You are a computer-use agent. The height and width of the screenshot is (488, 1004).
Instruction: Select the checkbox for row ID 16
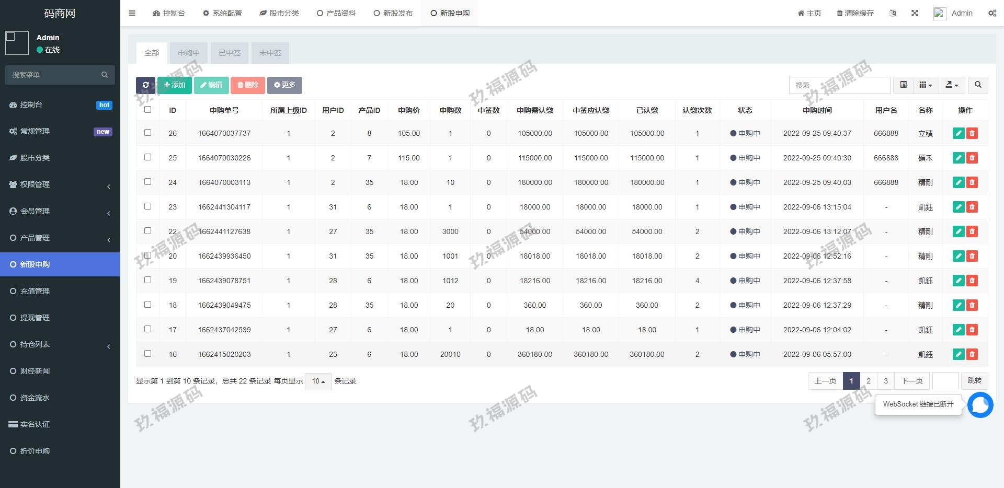point(147,354)
